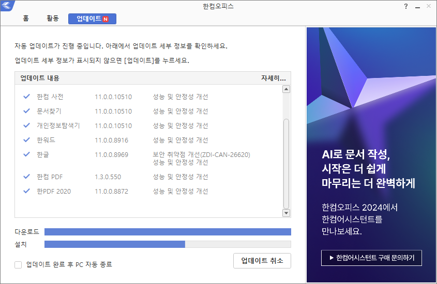Viewport: 437px width, 284px height.
Task: Click version 11.0.0.8969 of 한글
Action: pos(112,155)
